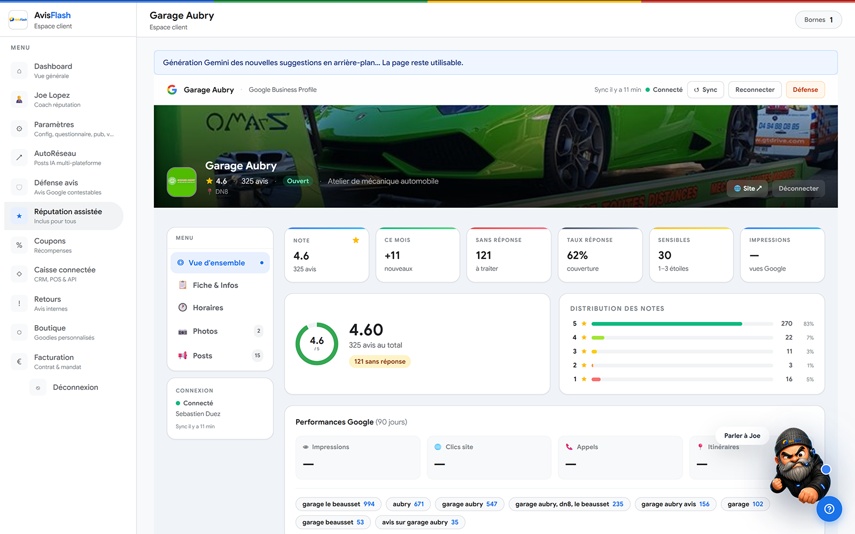855x534 pixels.
Task: Open AutoRéseau in the sidebar menu
Action: 64,158
